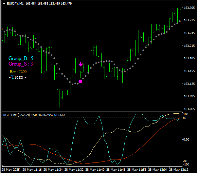Click the EURJPY,M1 symbol title text
Screen dimensions: 198x173
click(15, 4)
